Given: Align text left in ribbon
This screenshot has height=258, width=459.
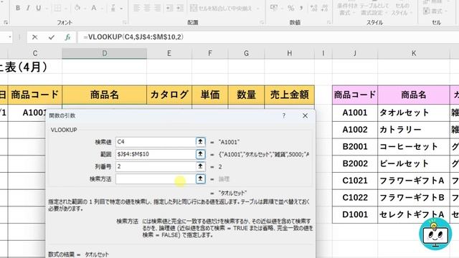Looking at the screenshot, I should tap(136, 8).
